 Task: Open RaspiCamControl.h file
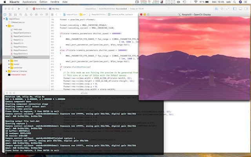pyautogui.click(x=22, y=37)
